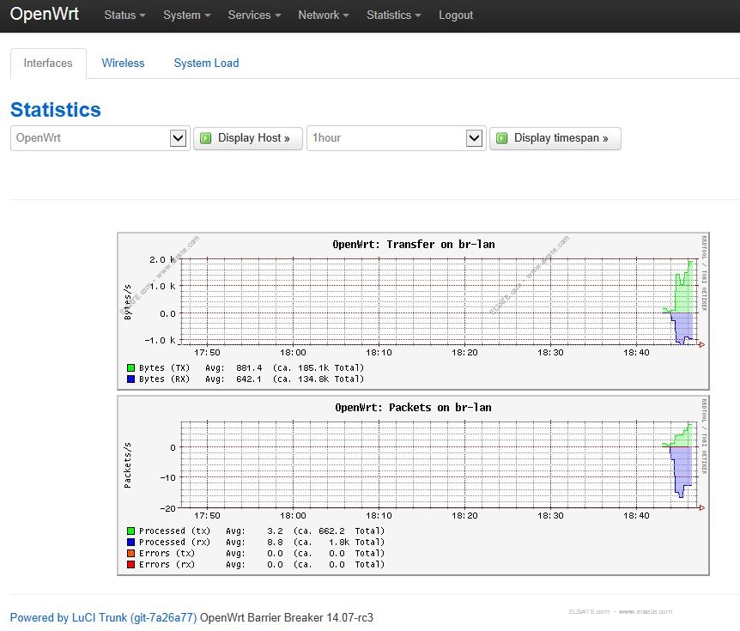Click the Processed (rx) blue legend swatch
The image size is (740, 631).
coord(130,543)
